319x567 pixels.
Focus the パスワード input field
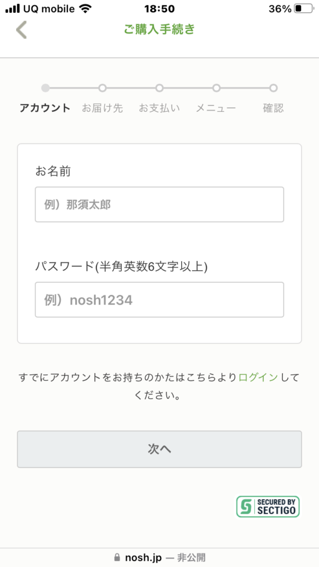(159, 300)
